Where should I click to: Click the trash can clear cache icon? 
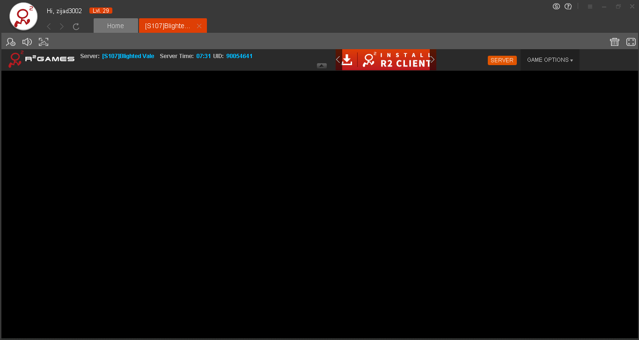[615, 42]
